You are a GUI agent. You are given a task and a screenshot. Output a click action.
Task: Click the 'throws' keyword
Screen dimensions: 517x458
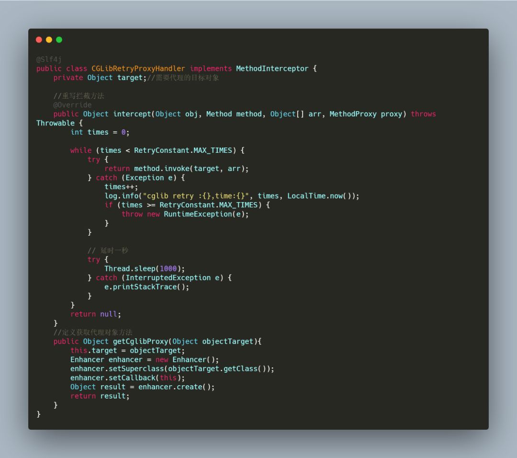[x=423, y=114]
